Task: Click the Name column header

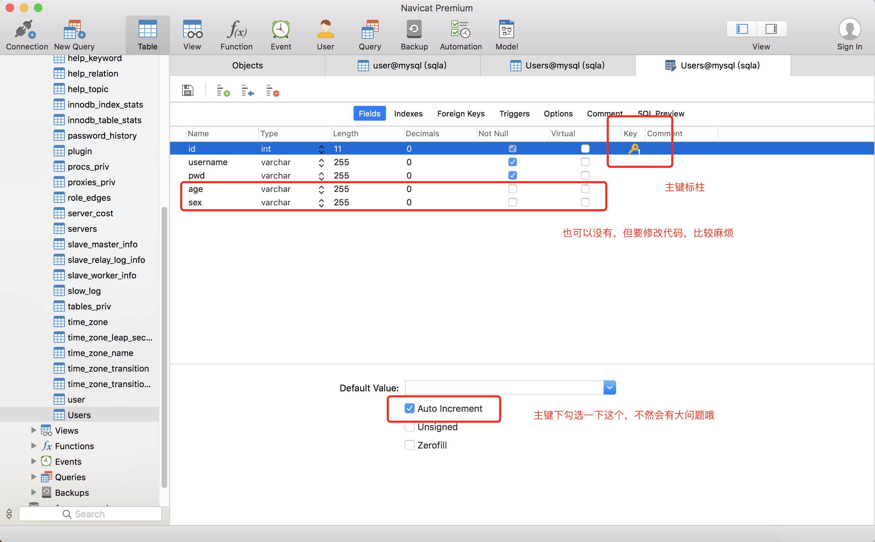Action: 222,133
